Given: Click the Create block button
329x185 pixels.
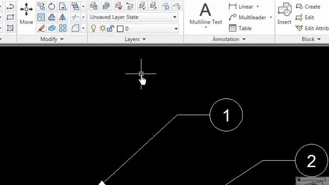Looking at the screenshot, I should click(308, 7).
